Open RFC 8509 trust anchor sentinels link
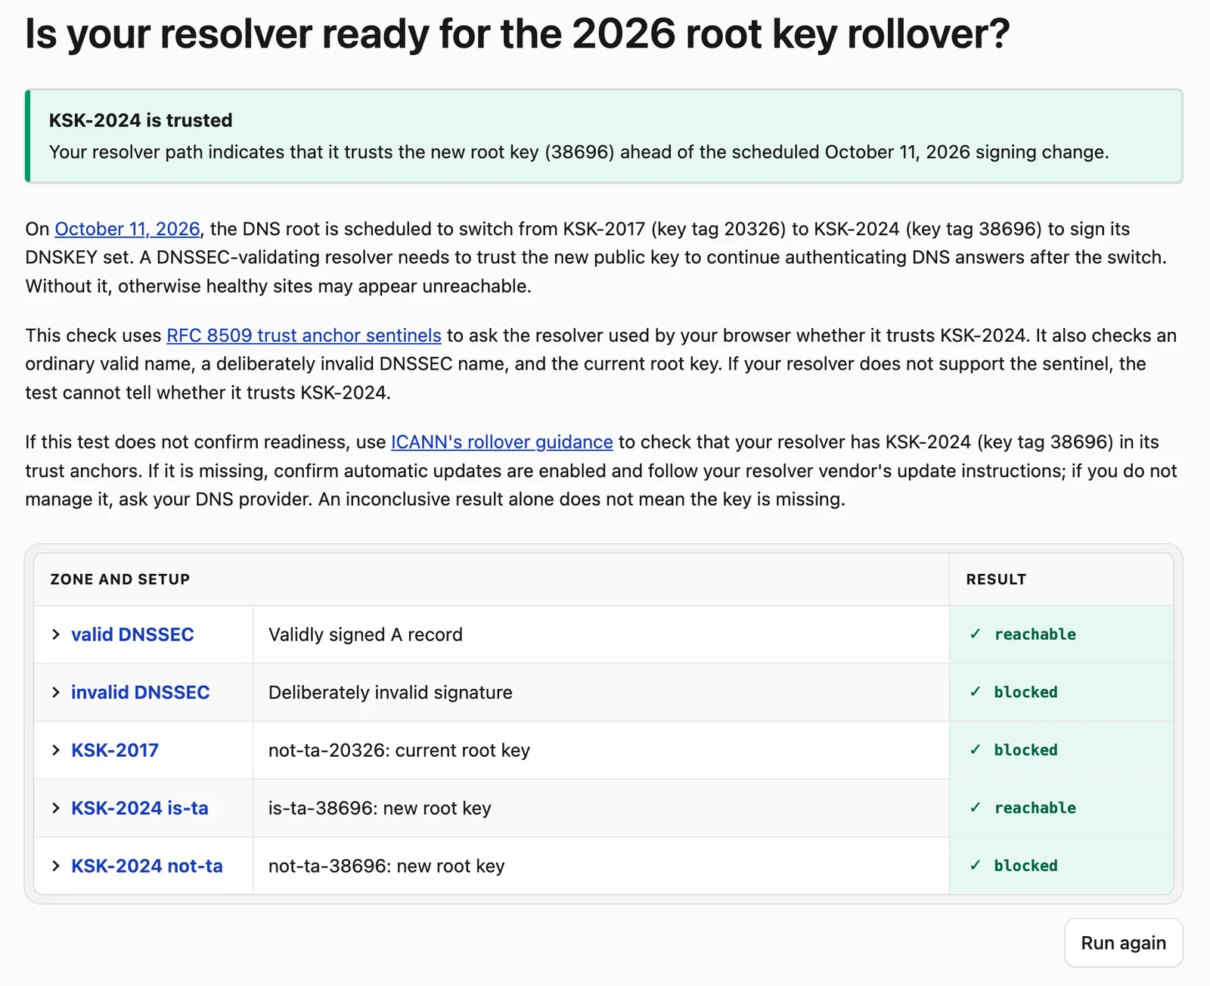Viewport: 1210px width, 986px height. (304, 336)
